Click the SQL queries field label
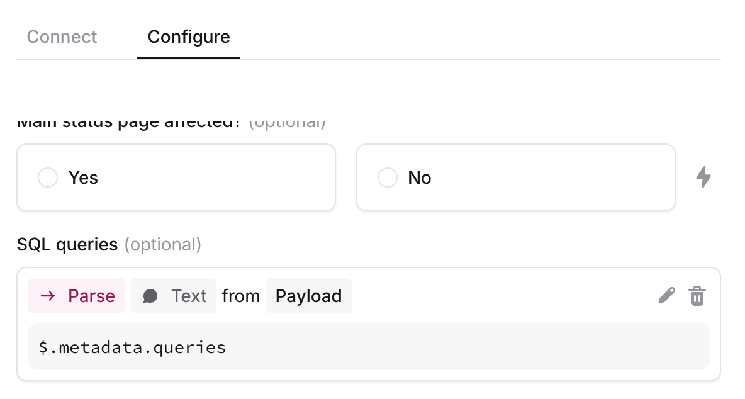 [x=67, y=245]
